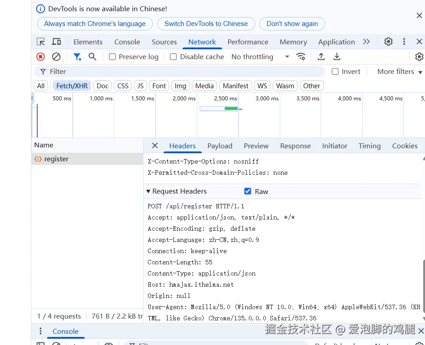Screen dimensions: 425x345
Task: Dismiss the Chinese language infobar
Action: click(x=419, y=16)
